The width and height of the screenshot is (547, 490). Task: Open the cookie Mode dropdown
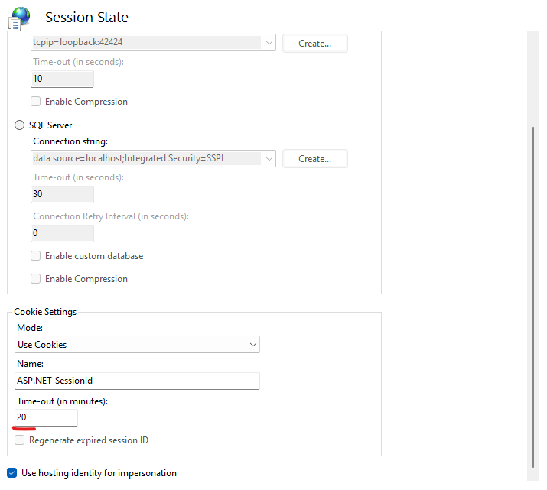pyautogui.click(x=138, y=344)
